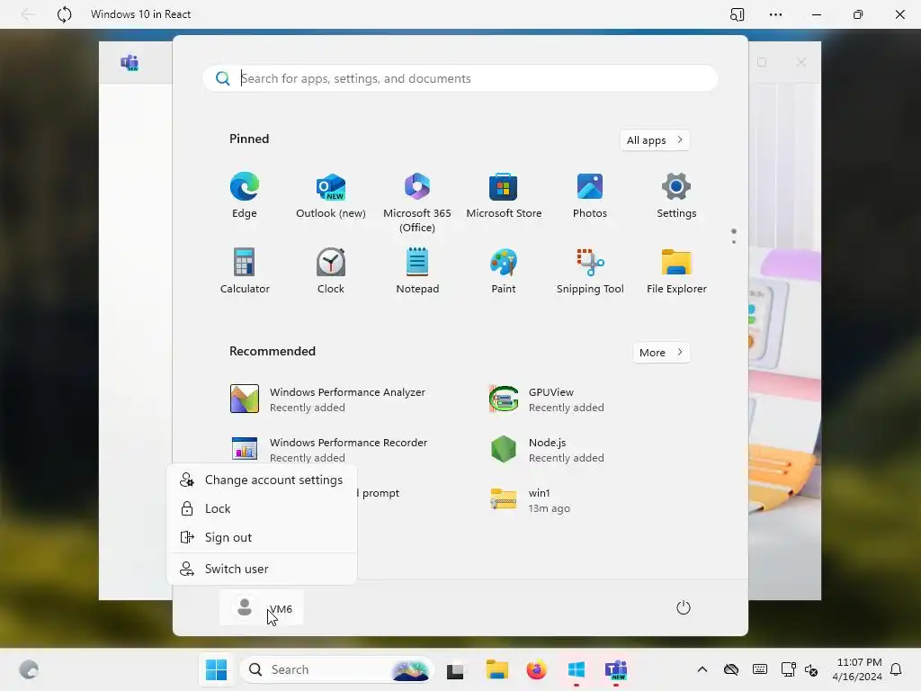Screen dimensions: 921x691
Task: Click the pinned apps page indicator dots
Action: coord(734,237)
